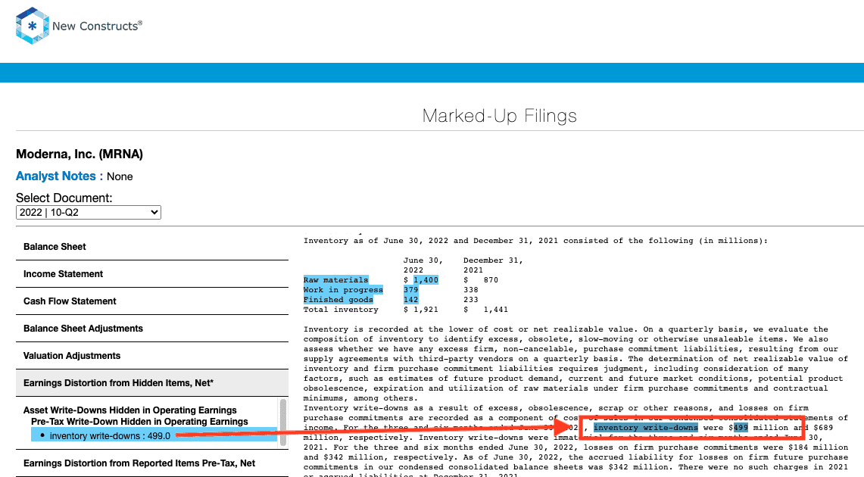Image resolution: width=864 pixels, height=477 pixels.
Task: Click the highlighted 499 figure in filing
Action: 741,428
